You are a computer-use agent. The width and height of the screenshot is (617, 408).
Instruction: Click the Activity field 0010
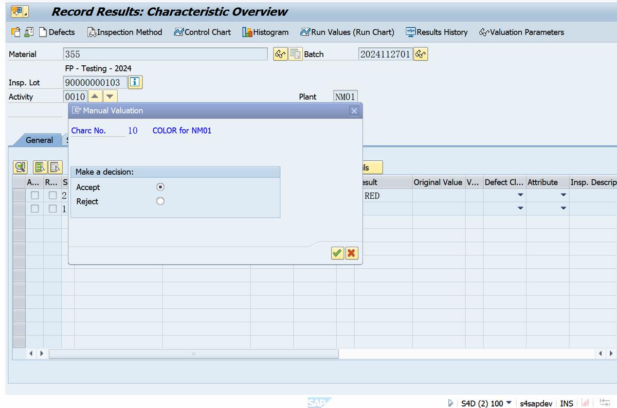(75, 97)
